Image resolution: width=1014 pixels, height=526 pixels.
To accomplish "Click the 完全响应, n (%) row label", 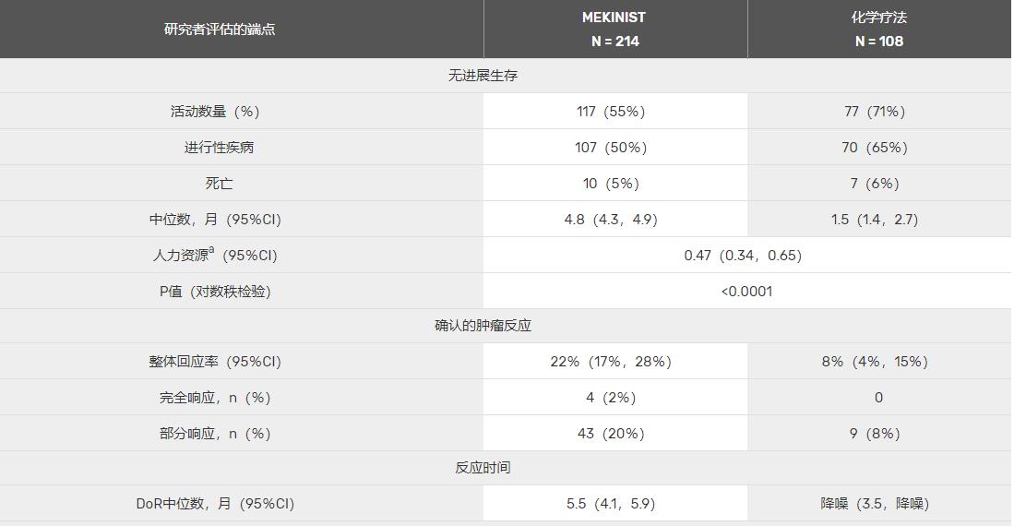I will coord(215,398).
